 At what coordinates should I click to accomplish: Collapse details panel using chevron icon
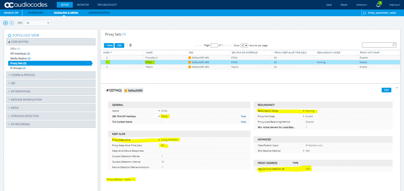[397, 88]
